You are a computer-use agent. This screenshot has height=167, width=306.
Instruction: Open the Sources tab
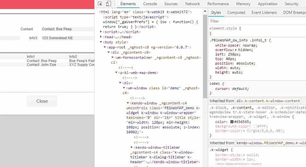tap(171, 4)
